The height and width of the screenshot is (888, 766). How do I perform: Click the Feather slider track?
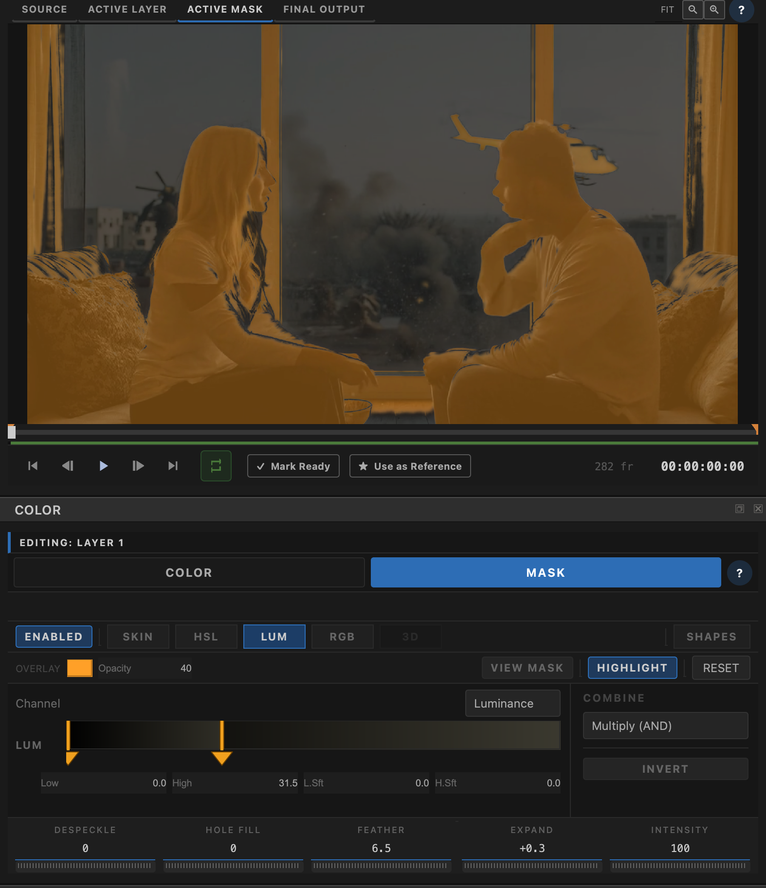[381, 866]
